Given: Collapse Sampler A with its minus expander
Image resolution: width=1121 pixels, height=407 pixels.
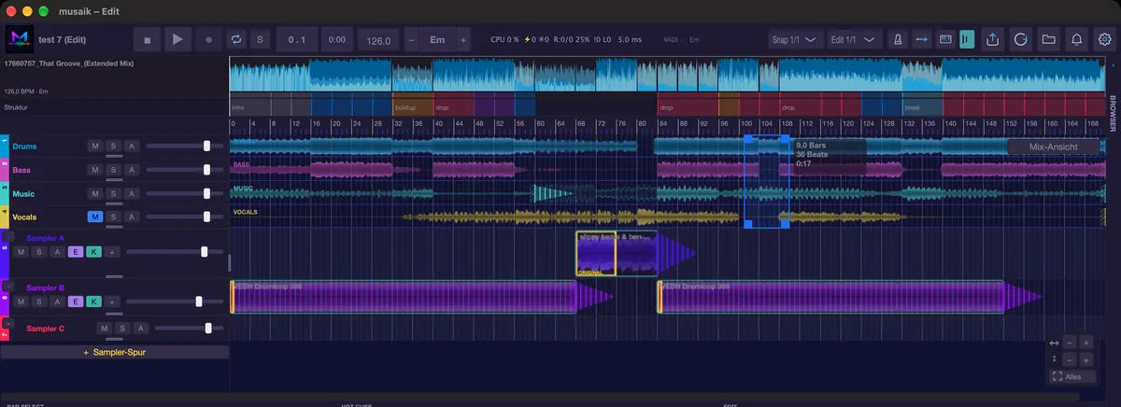Looking at the screenshot, I should pyautogui.click(x=9, y=238).
